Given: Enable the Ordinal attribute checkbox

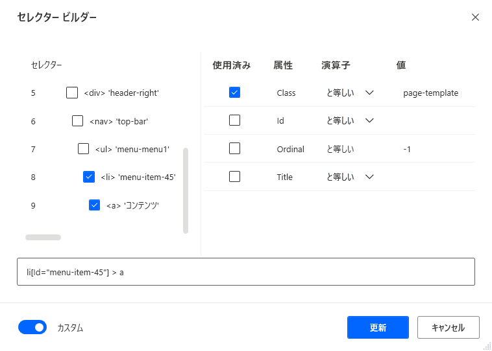Looking at the screenshot, I should 234,148.
